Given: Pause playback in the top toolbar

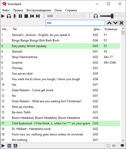Looking at the screenshot, I should click(x=20, y=16).
